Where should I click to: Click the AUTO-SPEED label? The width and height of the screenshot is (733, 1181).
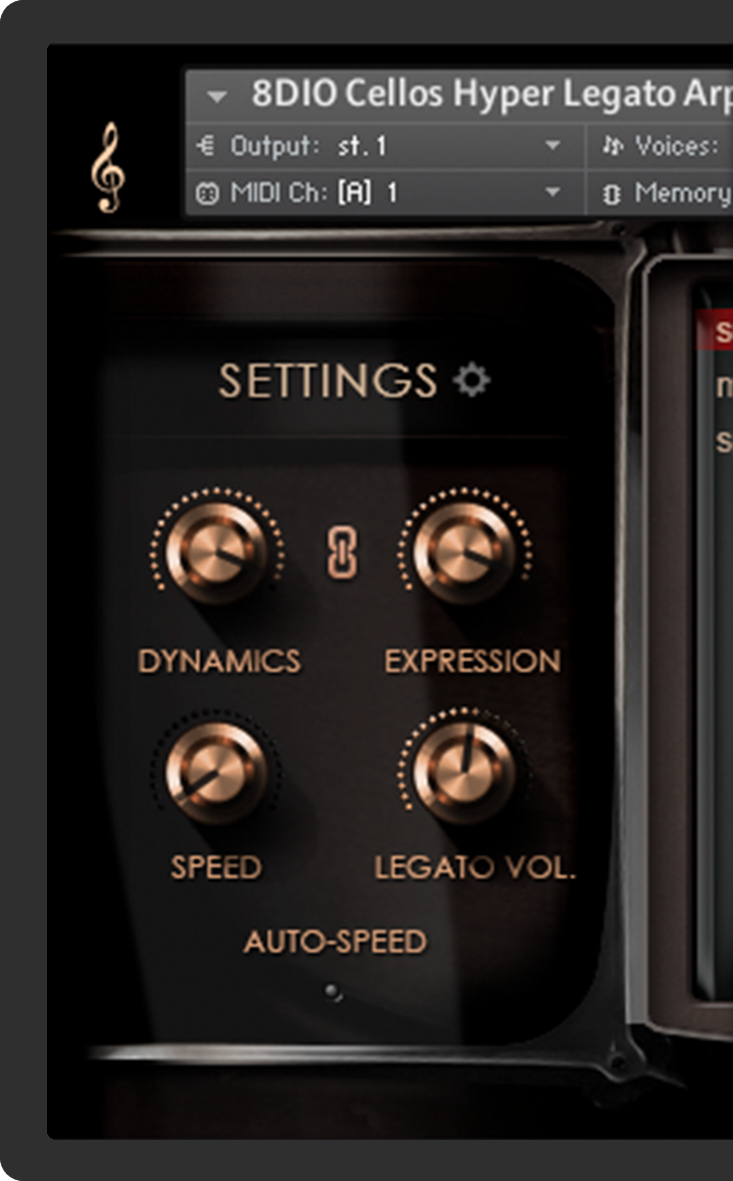tap(335, 942)
